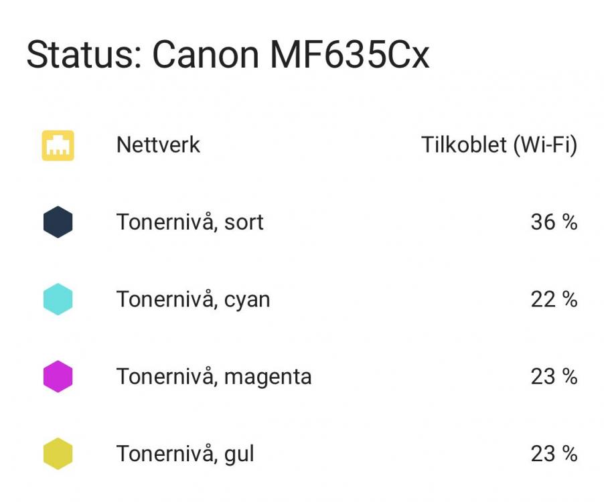Tap the magenta toner hexagon icon
This screenshot has height=502, width=604.
[58, 376]
